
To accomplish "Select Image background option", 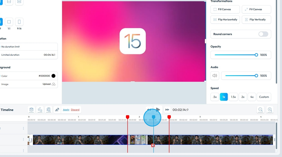I will tap(29, 84).
